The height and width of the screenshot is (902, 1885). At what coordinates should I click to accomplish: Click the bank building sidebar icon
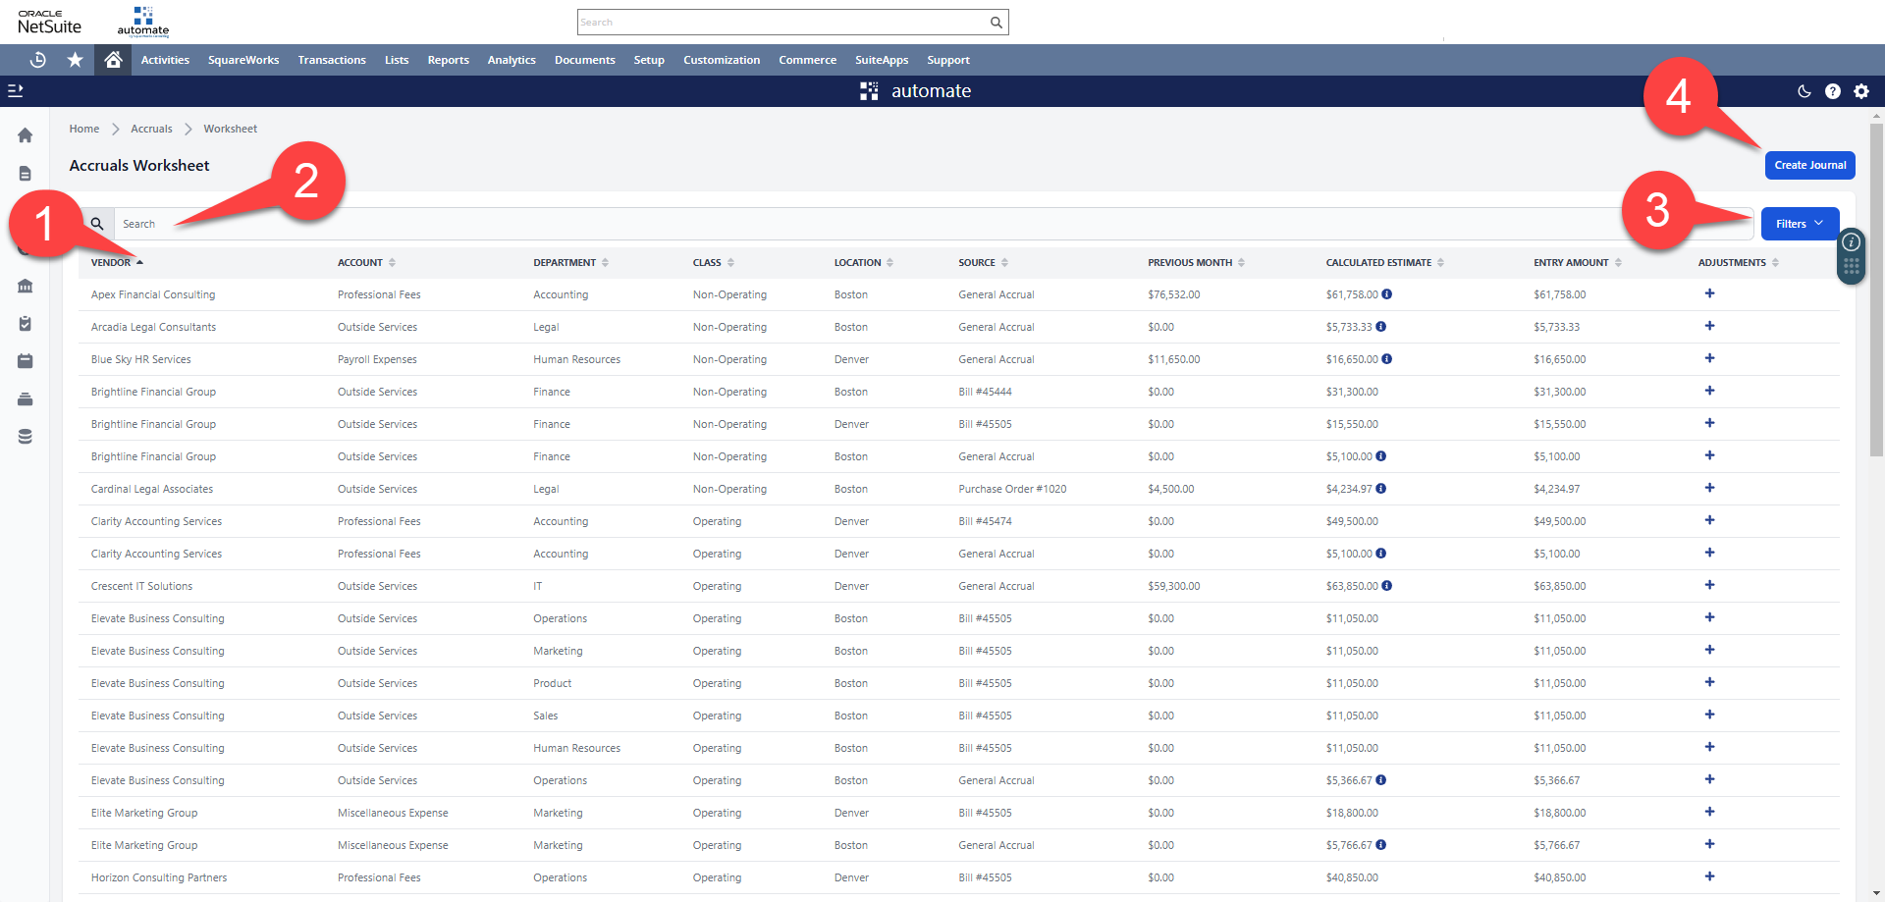point(26,287)
